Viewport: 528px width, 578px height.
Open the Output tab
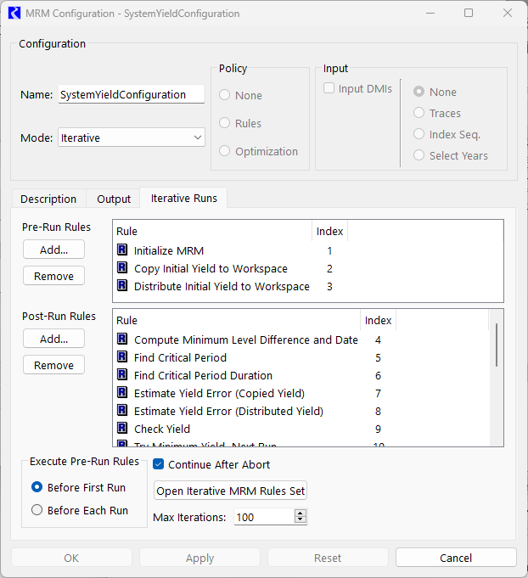point(114,199)
